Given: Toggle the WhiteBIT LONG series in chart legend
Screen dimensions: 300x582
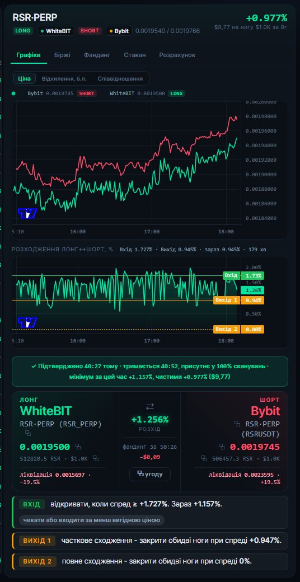Looking at the screenshot, I should click(147, 93).
